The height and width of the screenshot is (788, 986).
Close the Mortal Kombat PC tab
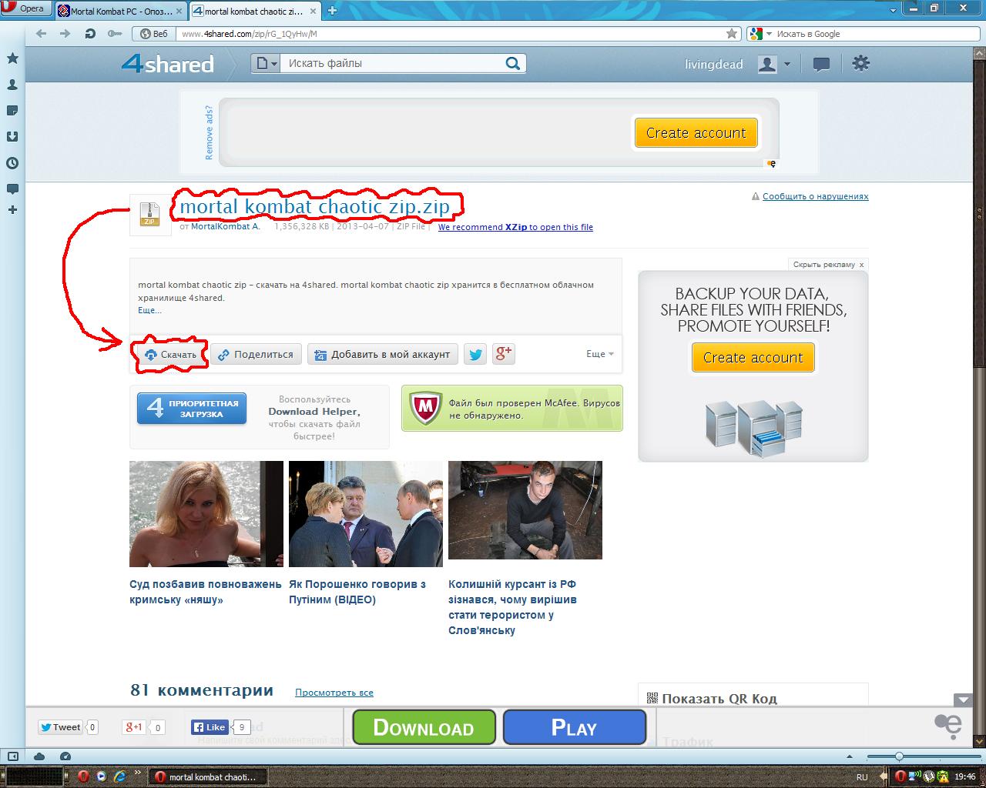click(178, 12)
